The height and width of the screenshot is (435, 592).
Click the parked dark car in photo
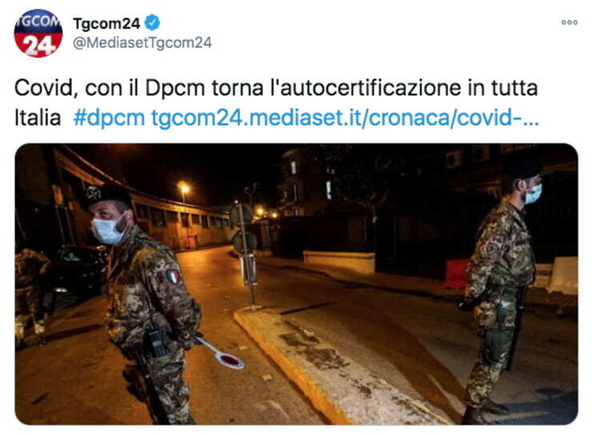tap(78, 268)
